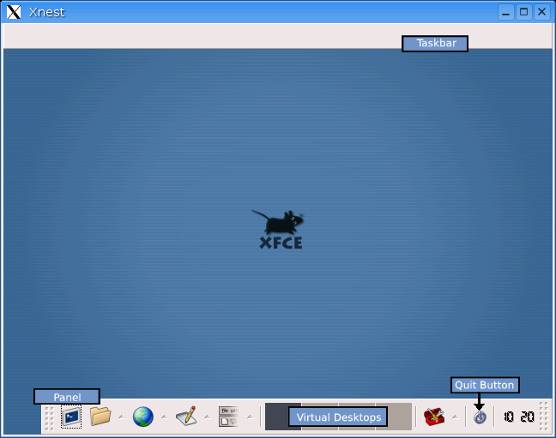This screenshot has height=438, width=556.
Task: Minimize the Xnest window
Action: tap(506, 12)
